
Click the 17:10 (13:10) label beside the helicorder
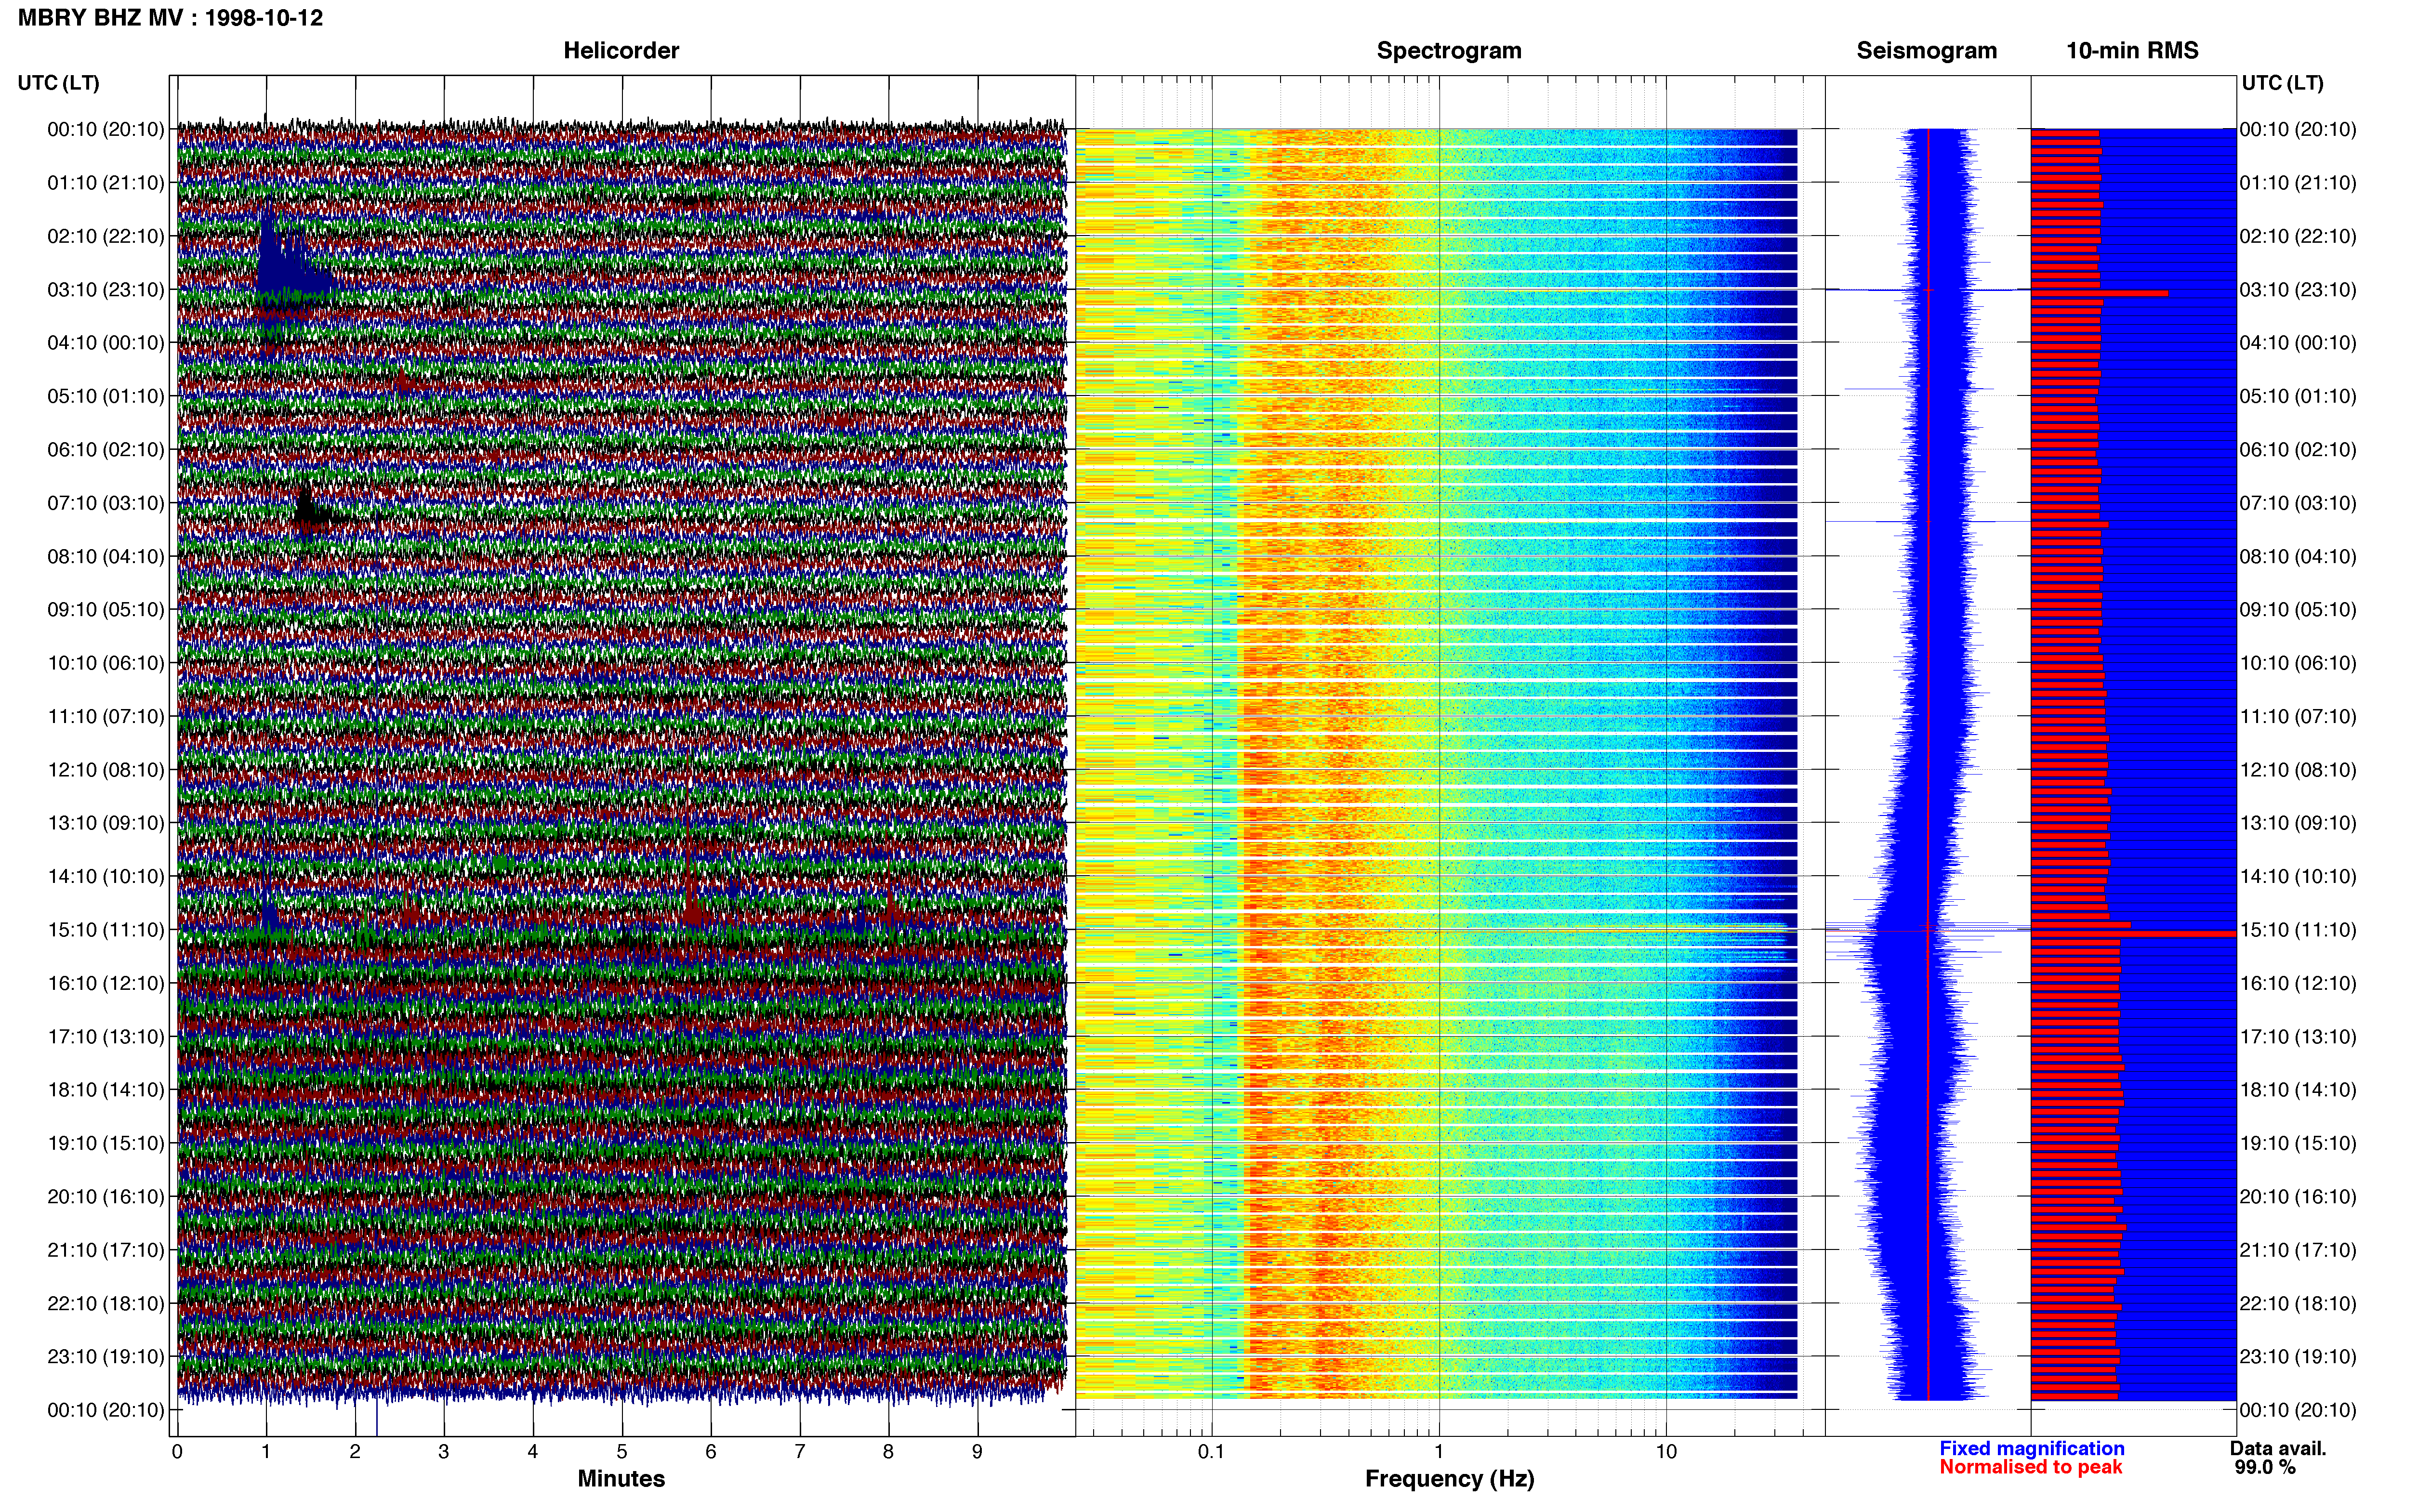pyautogui.click(x=106, y=1037)
